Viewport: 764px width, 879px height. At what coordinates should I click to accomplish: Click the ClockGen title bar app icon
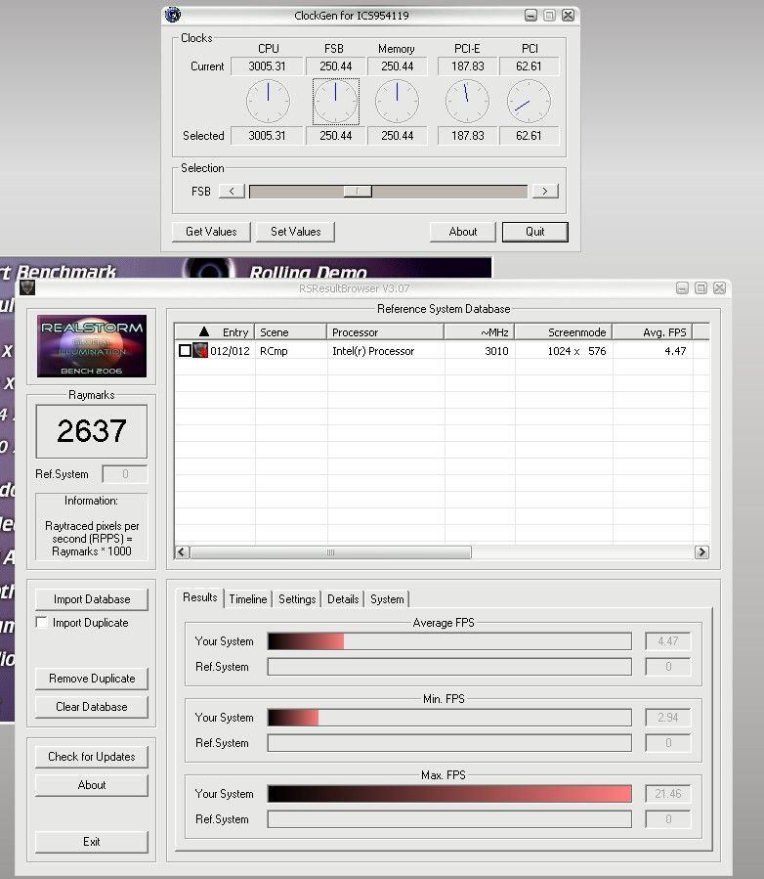173,15
